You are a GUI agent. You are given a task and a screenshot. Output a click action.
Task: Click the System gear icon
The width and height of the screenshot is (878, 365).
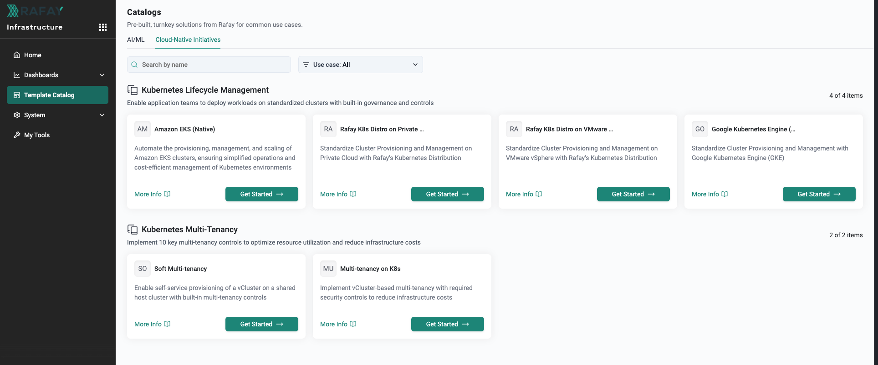point(17,115)
